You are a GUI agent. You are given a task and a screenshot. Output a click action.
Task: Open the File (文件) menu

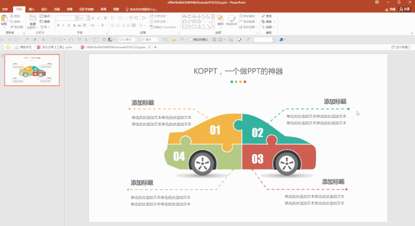coord(5,9)
